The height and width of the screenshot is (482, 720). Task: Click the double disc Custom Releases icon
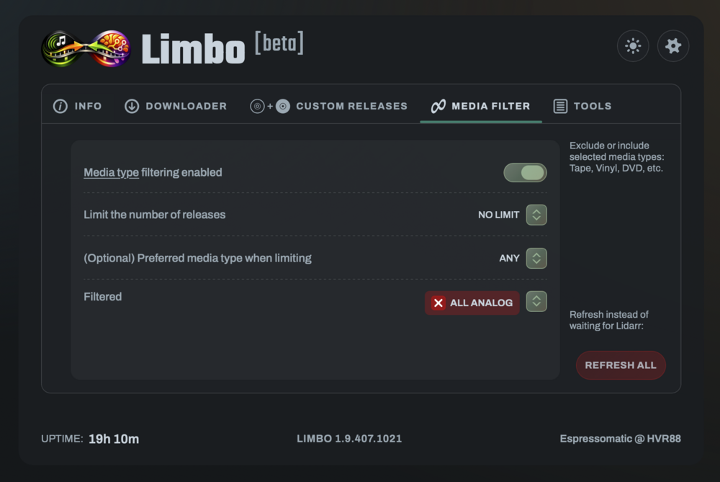[270, 106]
